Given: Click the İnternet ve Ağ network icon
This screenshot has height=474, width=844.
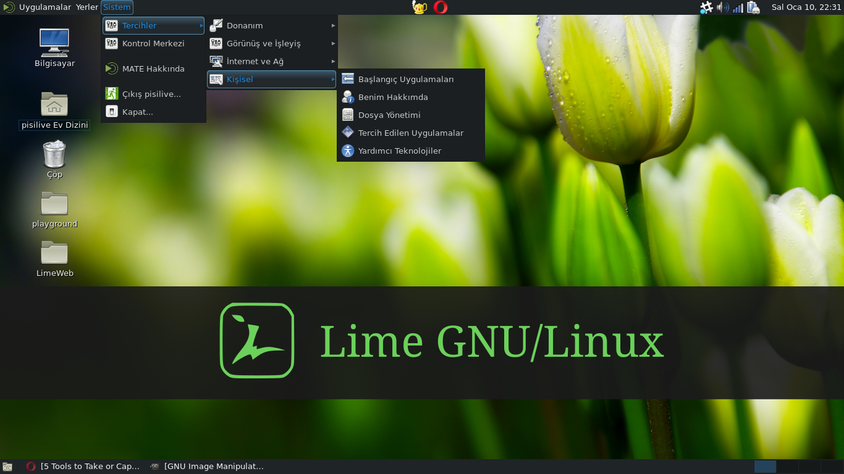Looking at the screenshot, I should pos(216,61).
